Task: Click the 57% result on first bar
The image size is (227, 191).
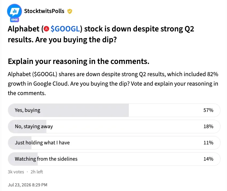Action: pyautogui.click(x=208, y=110)
